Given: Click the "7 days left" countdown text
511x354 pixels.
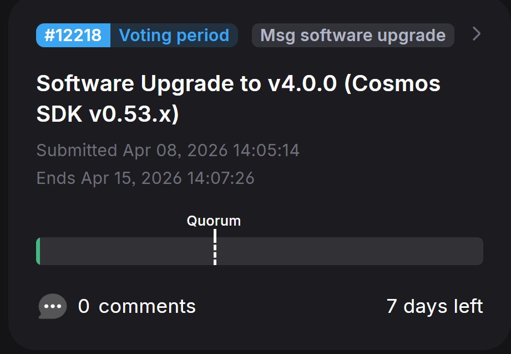Looking at the screenshot, I should click(434, 306).
